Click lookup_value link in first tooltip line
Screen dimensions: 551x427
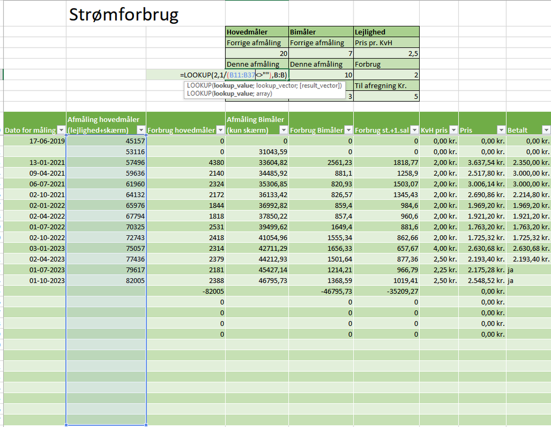[233, 86]
